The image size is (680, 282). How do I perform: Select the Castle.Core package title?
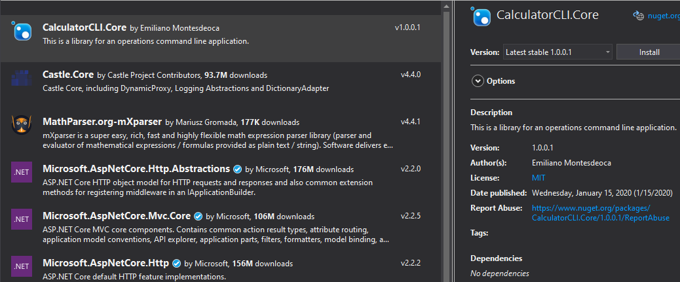coord(68,75)
